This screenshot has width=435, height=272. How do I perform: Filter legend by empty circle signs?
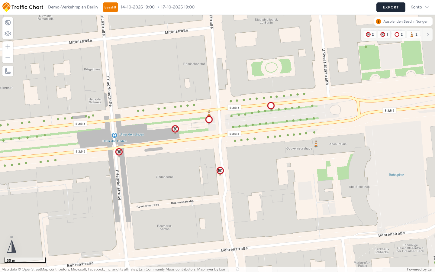[x=399, y=34]
